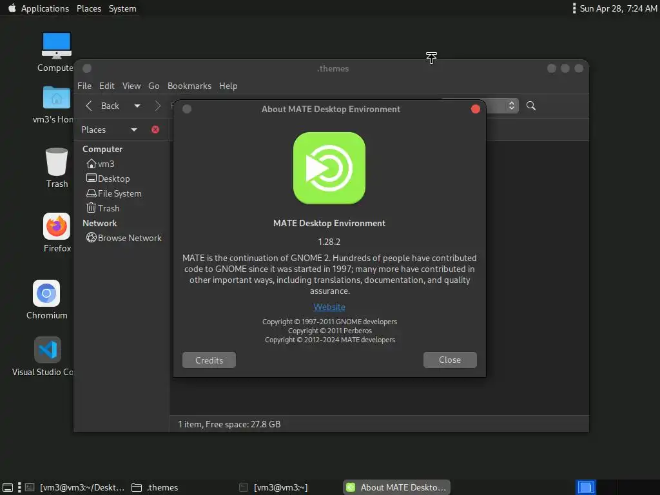The image size is (660, 495).
Task: Open the Go menu in file manager
Action: [153, 86]
